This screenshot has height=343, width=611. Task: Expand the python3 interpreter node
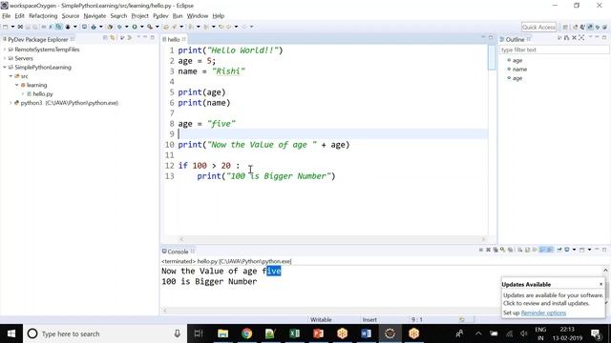(x=11, y=103)
